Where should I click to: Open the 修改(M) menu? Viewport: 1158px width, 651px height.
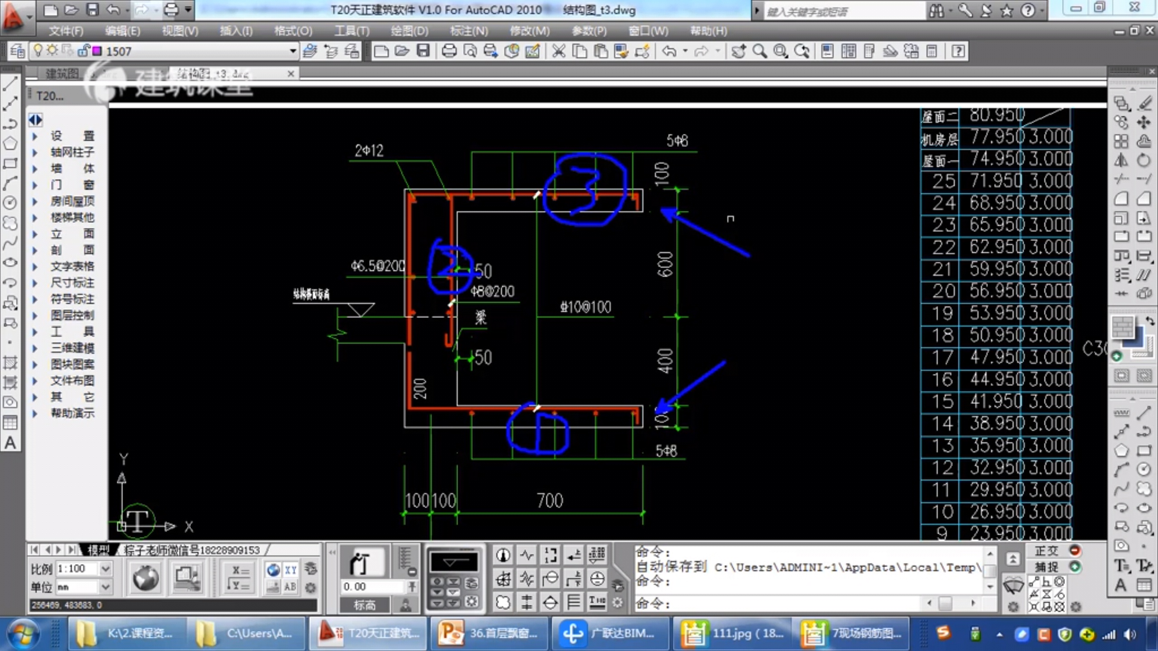coord(530,31)
